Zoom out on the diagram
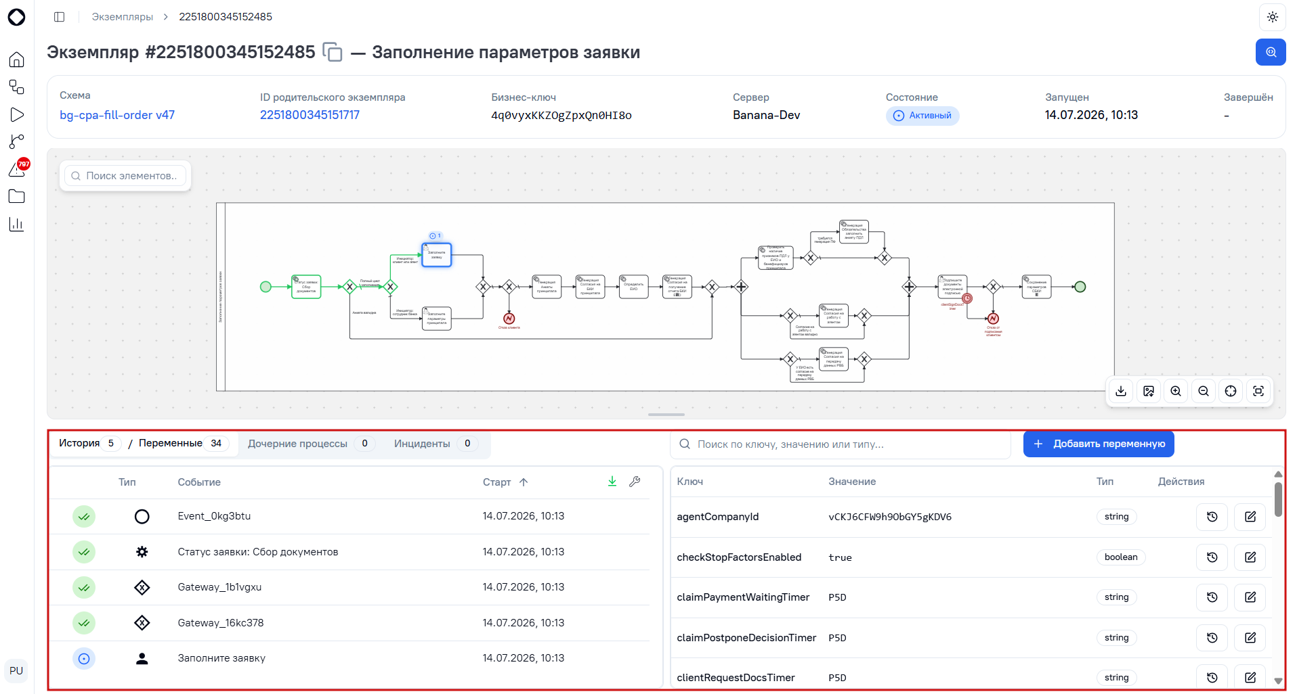 [x=1204, y=391]
